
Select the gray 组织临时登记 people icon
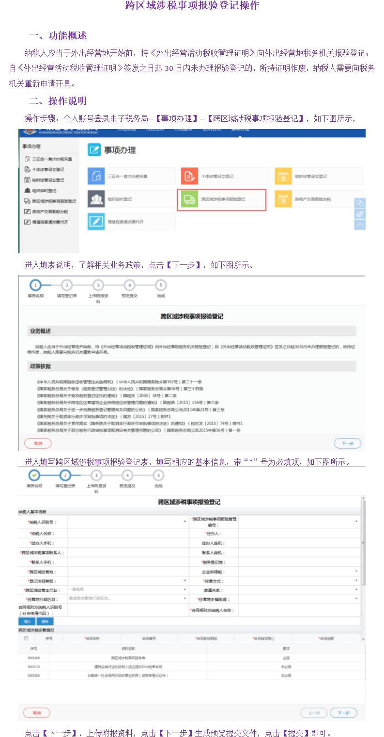[x=96, y=199]
